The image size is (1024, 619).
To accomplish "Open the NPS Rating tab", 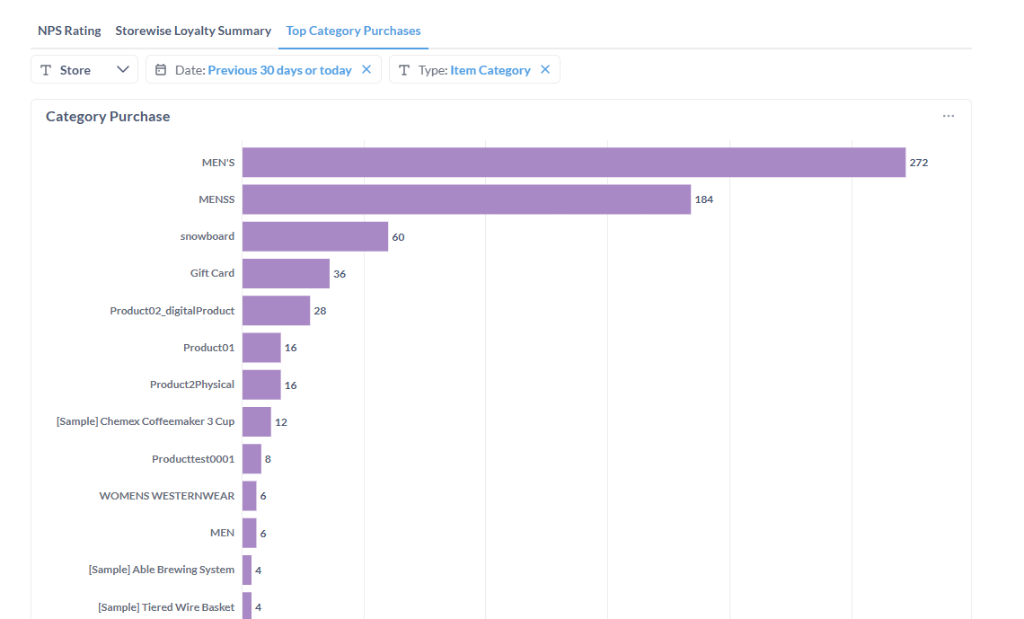I will click(x=69, y=31).
